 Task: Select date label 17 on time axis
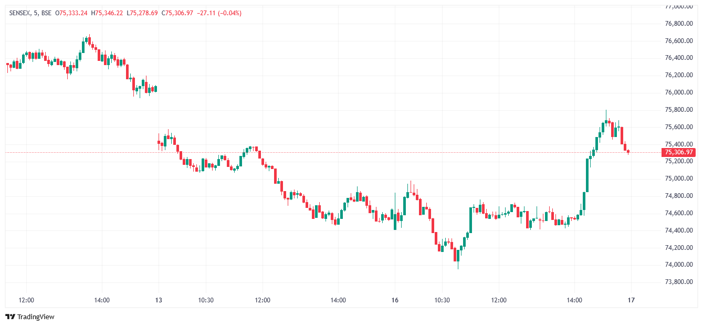tap(632, 300)
